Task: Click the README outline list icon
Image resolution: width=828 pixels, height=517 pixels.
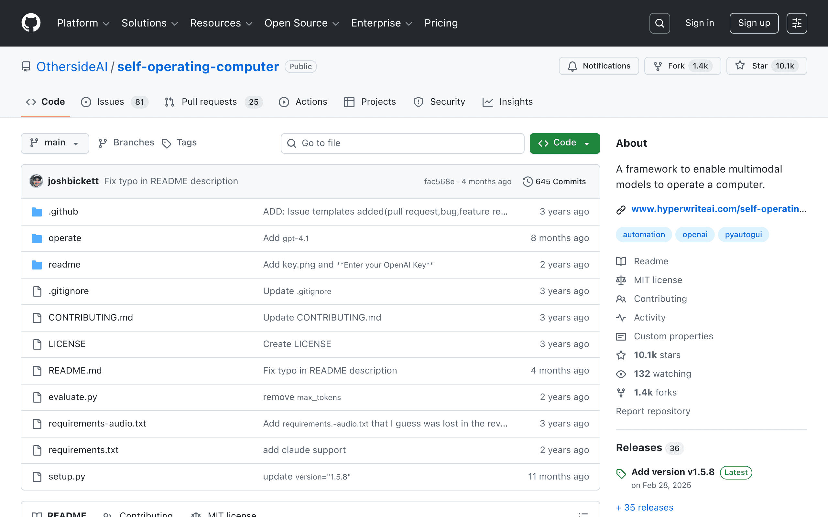Action: [583, 514]
